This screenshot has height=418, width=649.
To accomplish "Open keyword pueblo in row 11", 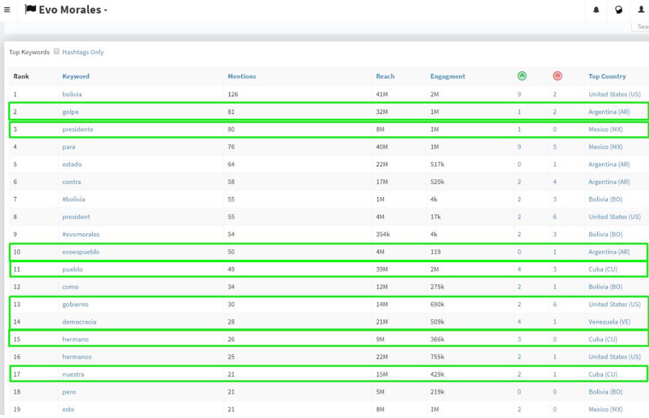I will 72,269.
